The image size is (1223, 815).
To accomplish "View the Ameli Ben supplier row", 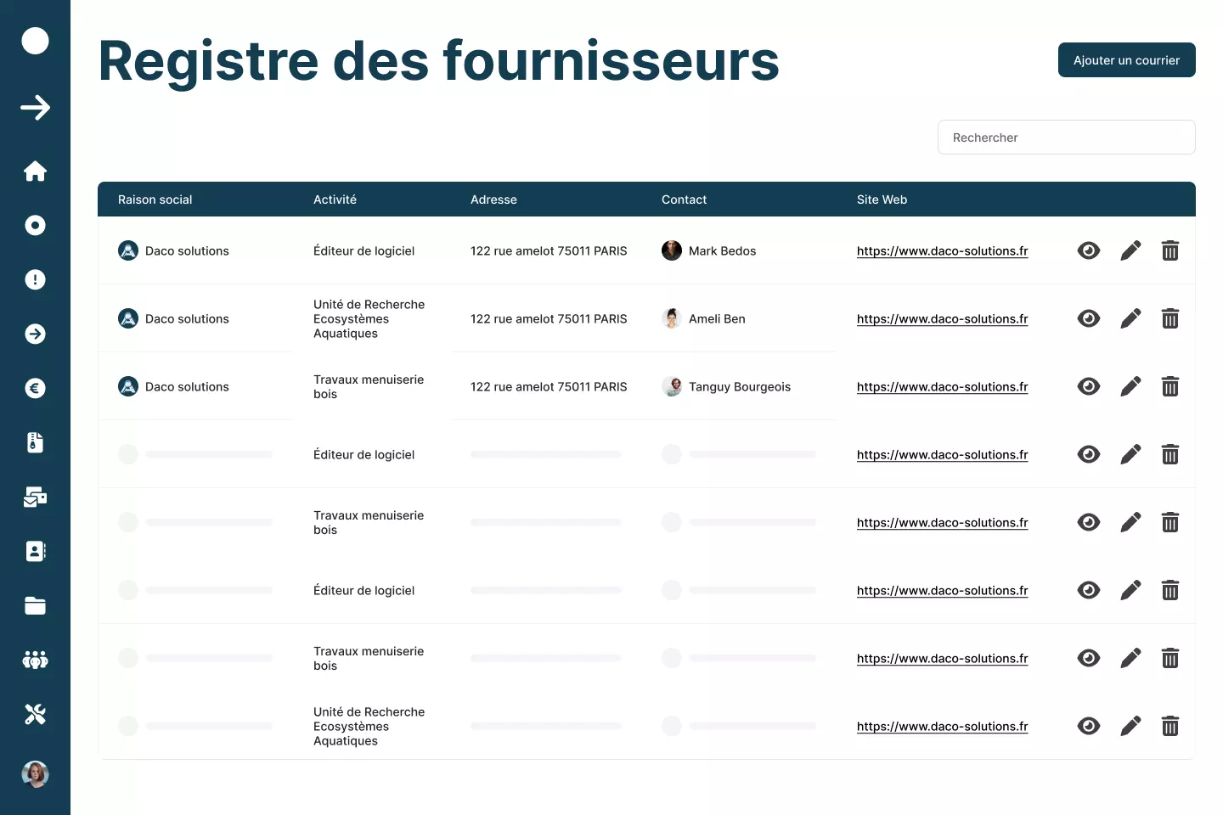I will [x=1088, y=318].
